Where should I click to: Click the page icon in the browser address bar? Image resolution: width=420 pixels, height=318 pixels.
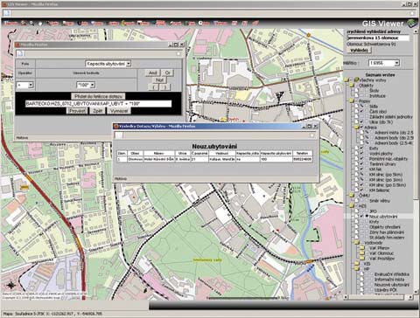point(7,13)
